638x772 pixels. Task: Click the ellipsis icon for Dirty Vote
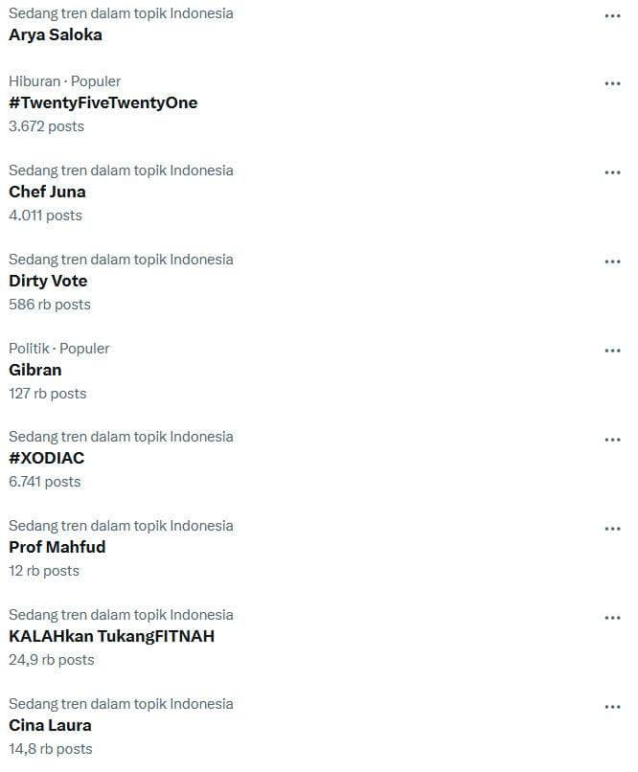(612, 262)
